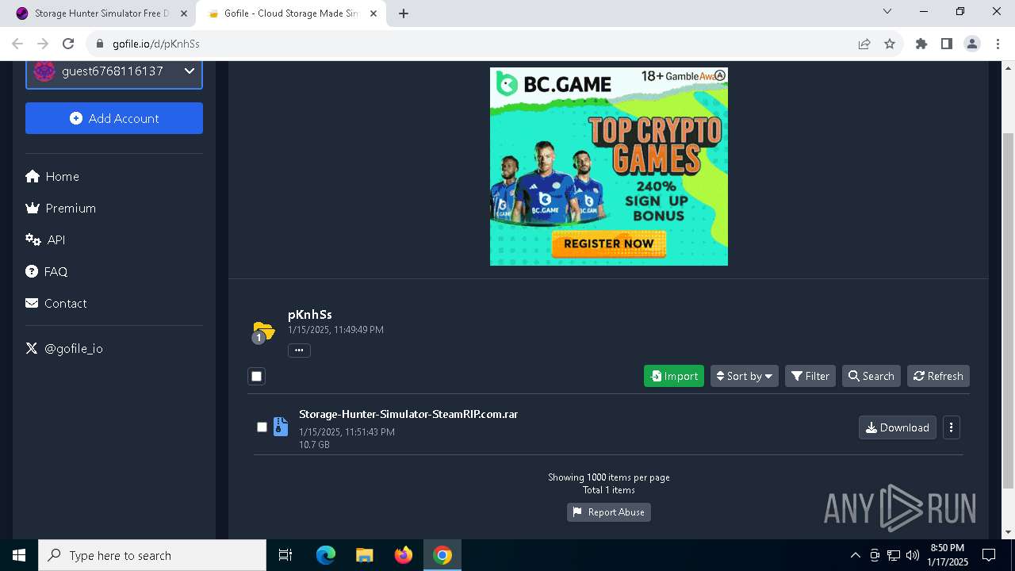Open the @gofile_io X link
This screenshot has height=571, width=1015.
[64, 348]
